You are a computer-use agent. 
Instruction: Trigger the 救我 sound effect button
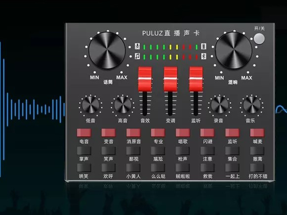pos(208,168)
